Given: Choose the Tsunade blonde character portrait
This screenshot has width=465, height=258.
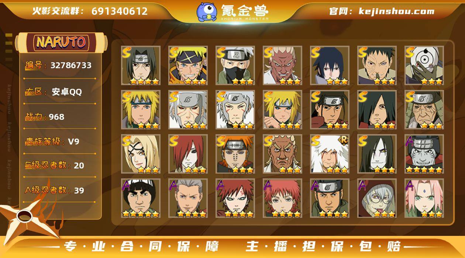Looking at the screenshot, I should pyautogui.click(x=141, y=154).
